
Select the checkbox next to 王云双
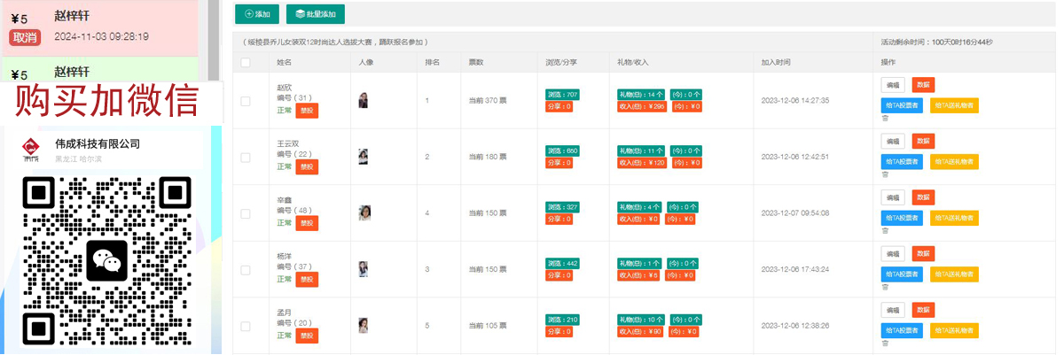click(x=246, y=157)
